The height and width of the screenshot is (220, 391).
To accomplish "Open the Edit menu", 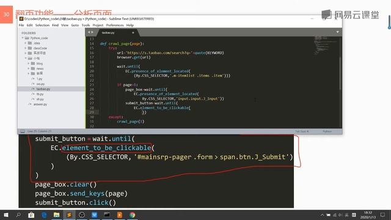I will tap(30, 25).
